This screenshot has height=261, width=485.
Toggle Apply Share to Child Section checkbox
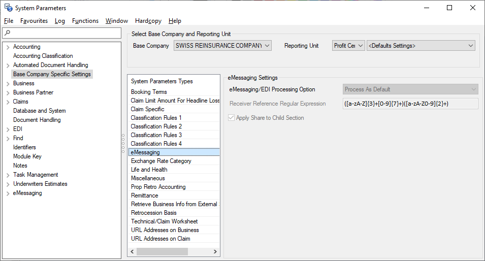click(232, 118)
